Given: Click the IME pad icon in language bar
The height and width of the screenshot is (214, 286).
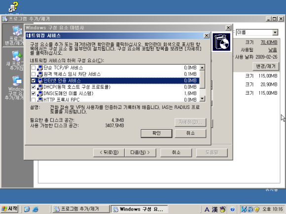Looking at the screenshot, I should tap(223, 209).
